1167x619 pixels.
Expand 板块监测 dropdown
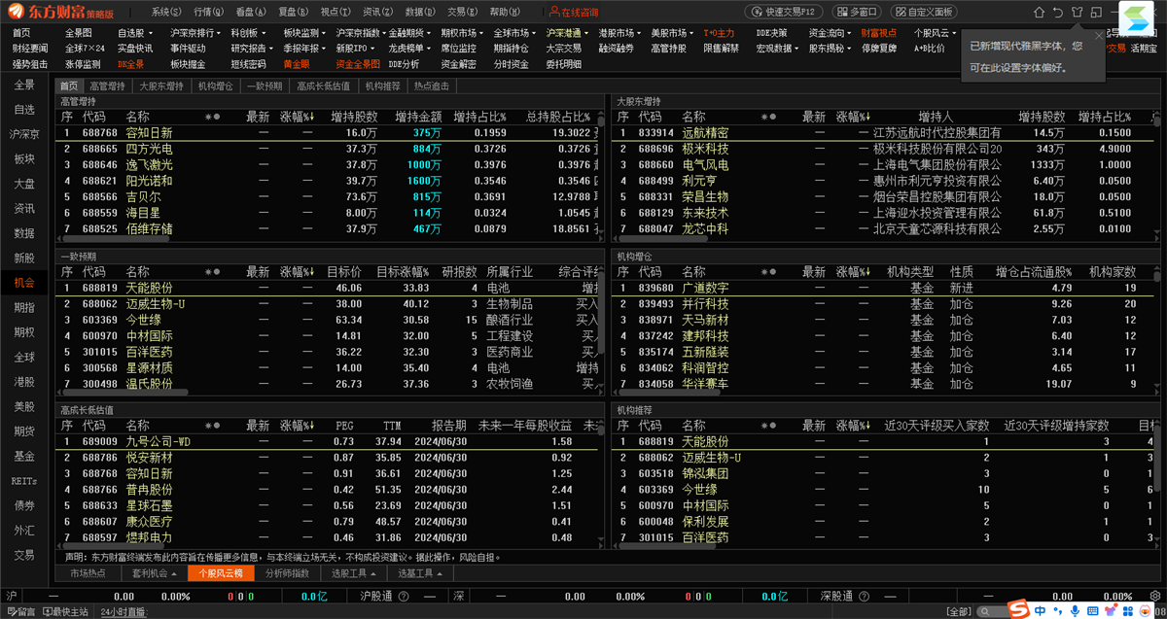tap(304, 33)
